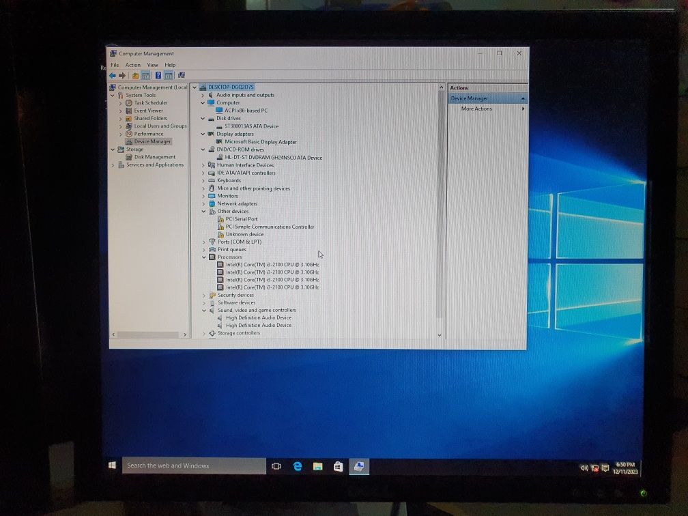
Task: Select HL-DT-ST DVDRAM GH24NSC0 ATA Device
Action: (x=273, y=158)
